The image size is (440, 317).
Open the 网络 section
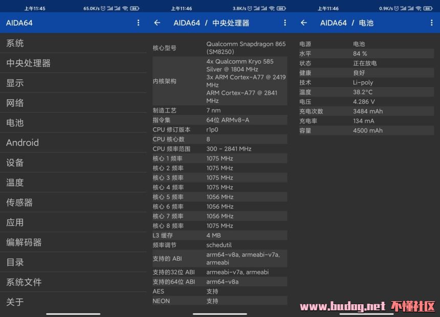point(73,103)
